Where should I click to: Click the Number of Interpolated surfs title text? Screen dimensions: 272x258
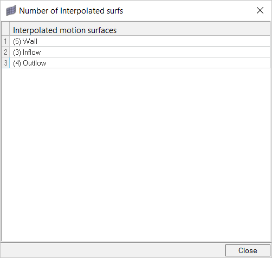click(x=71, y=11)
